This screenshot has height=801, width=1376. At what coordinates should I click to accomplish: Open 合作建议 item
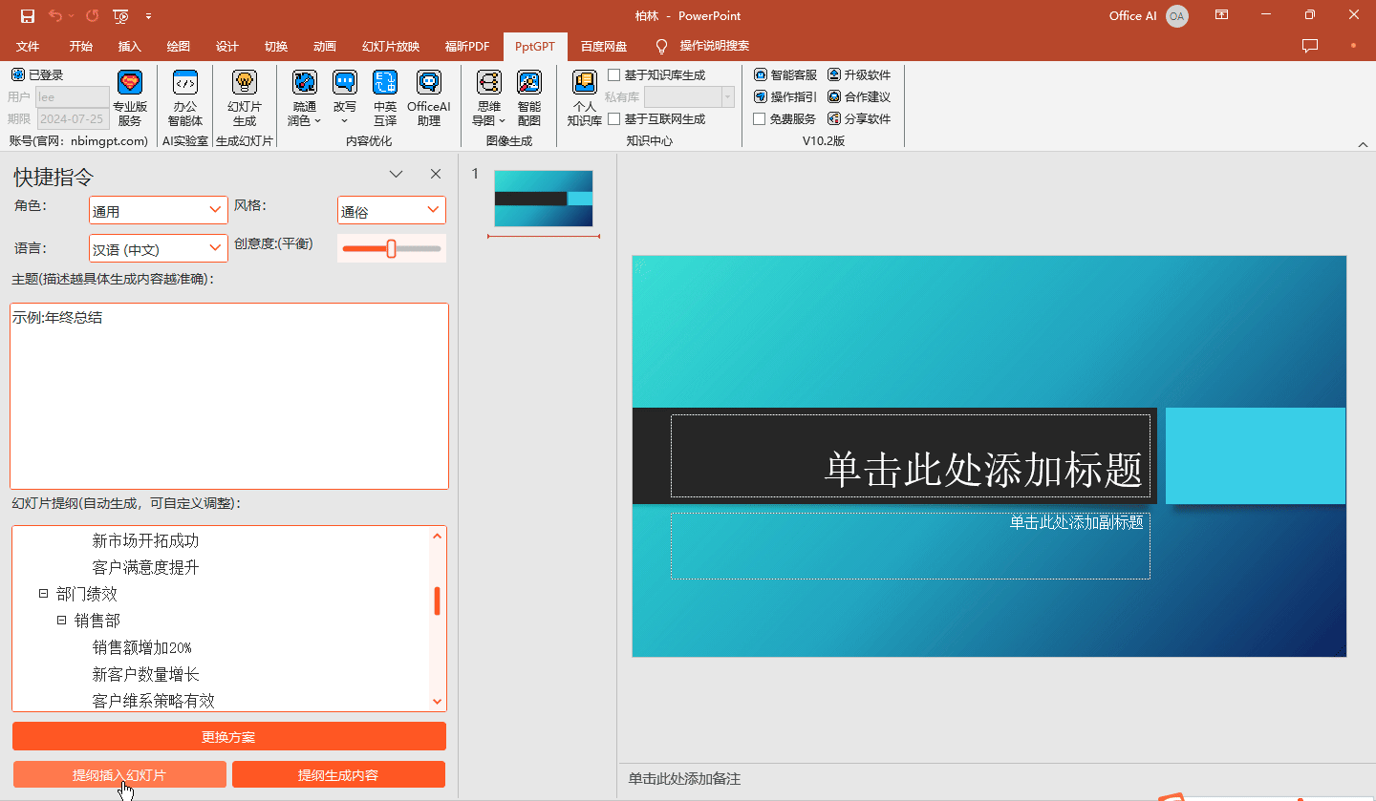(859, 96)
